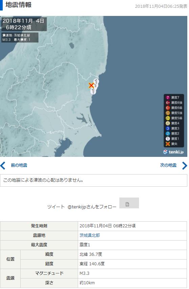Click the upper intensity 1 marker on map
This screenshot has width=189, height=289.
[x=96, y=81]
